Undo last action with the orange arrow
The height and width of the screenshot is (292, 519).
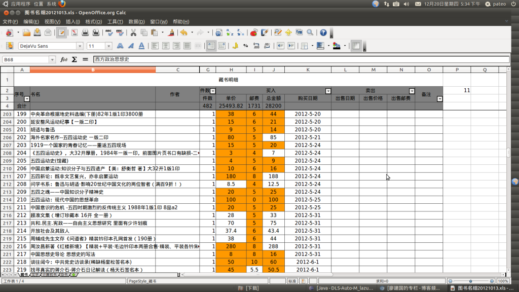pyautogui.click(x=184, y=32)
